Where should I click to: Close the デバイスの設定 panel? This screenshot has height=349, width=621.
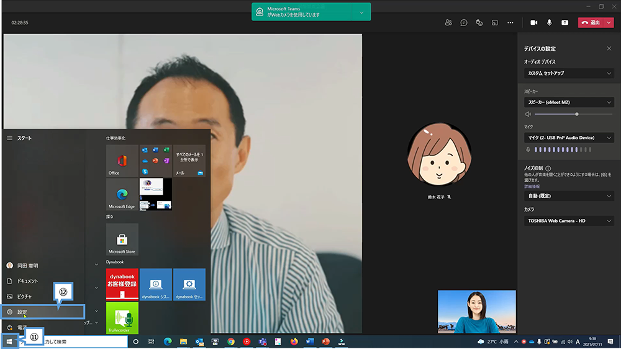pyautogui.click(x=609, y=48)
